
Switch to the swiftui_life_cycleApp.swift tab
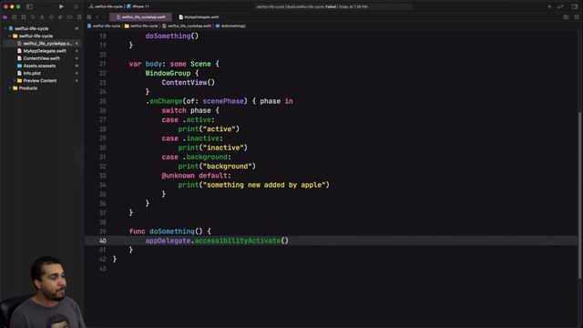pyautogui.click(x=140, y=17)
